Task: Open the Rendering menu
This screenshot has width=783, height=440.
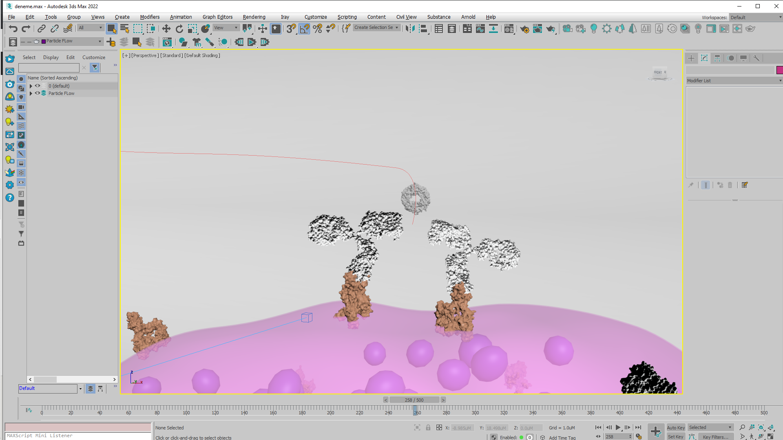Action: [x=254, y=17]
